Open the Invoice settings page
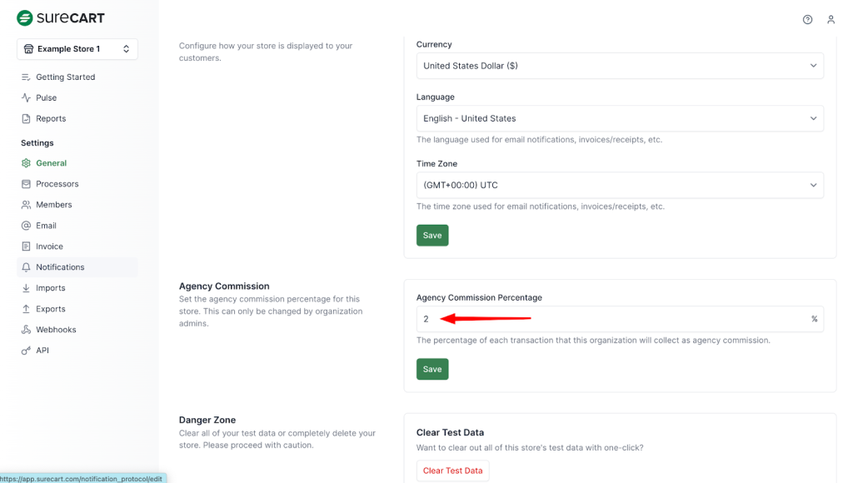This screenshot has height=483, width=853. pos(49,246)
